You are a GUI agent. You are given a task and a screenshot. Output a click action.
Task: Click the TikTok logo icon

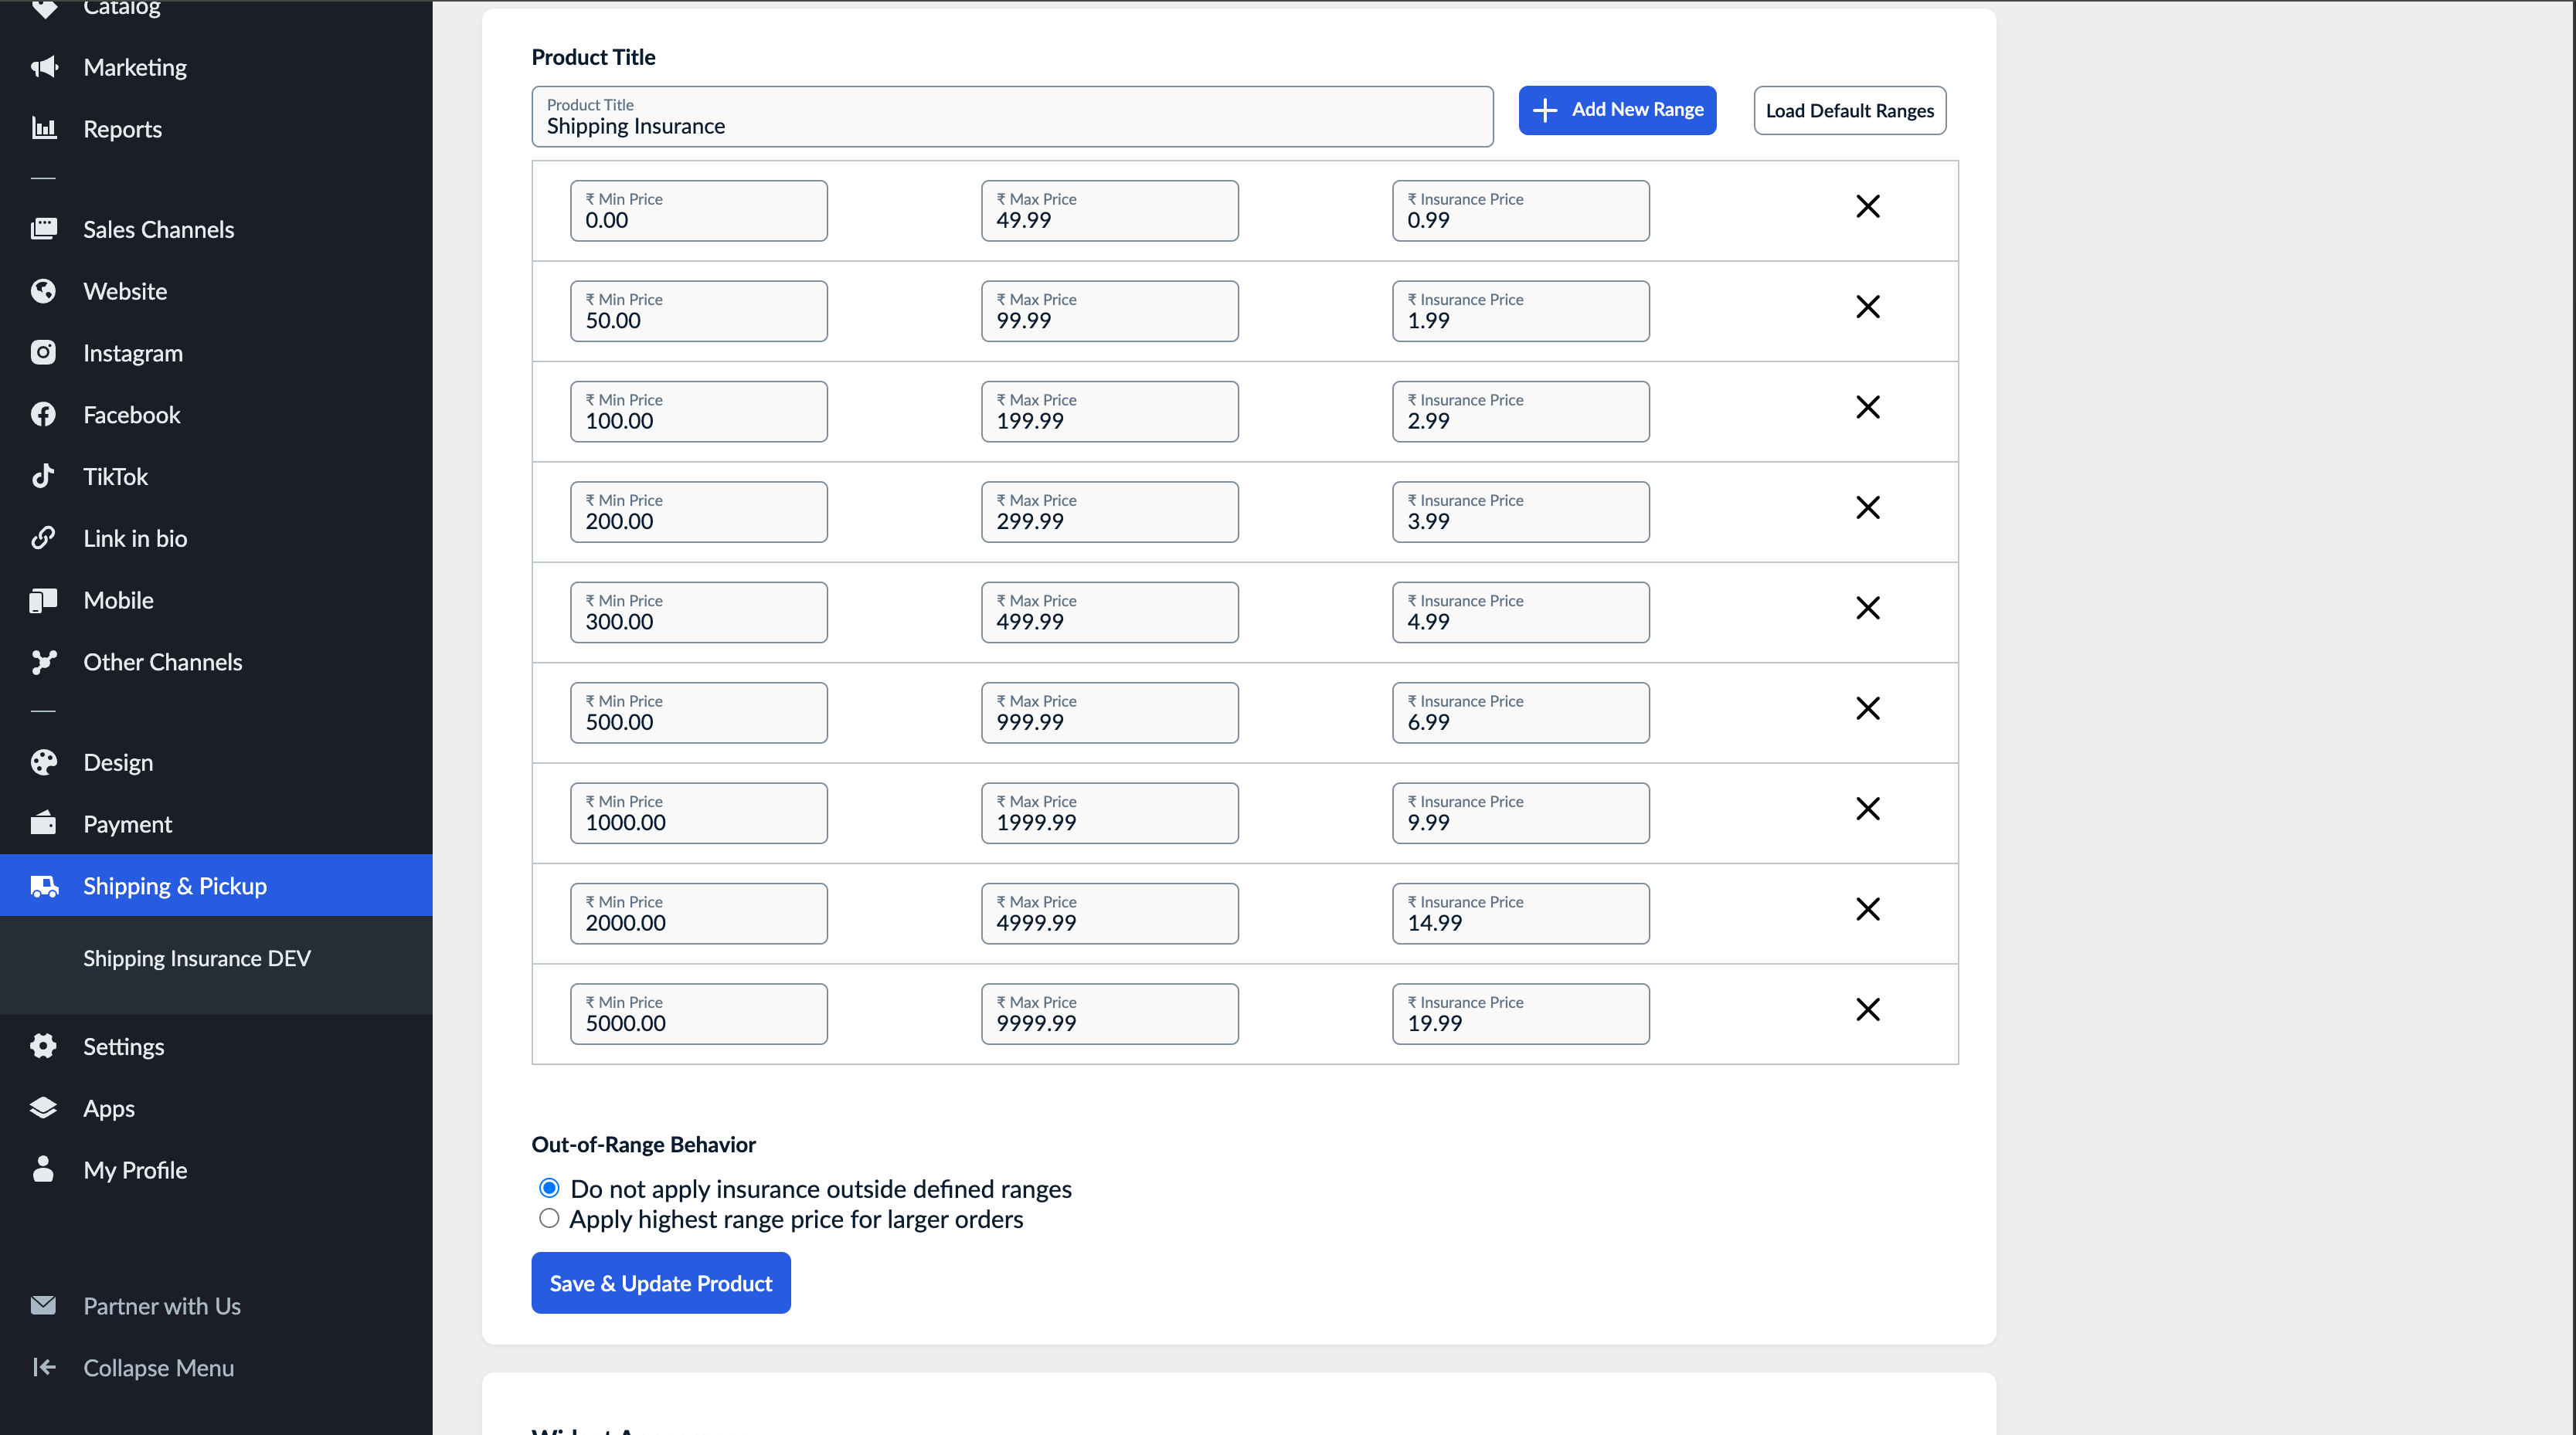(44, 476)
